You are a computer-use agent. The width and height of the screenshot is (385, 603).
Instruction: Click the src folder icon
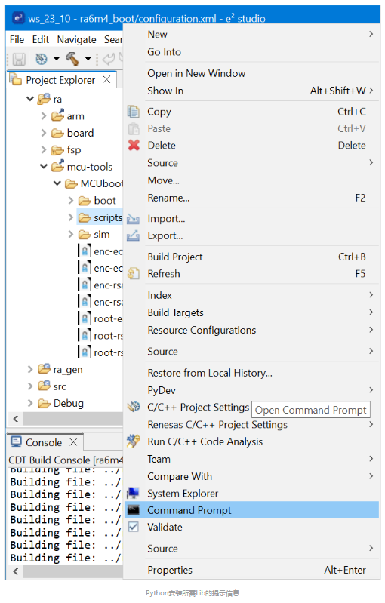pos(45,386)
